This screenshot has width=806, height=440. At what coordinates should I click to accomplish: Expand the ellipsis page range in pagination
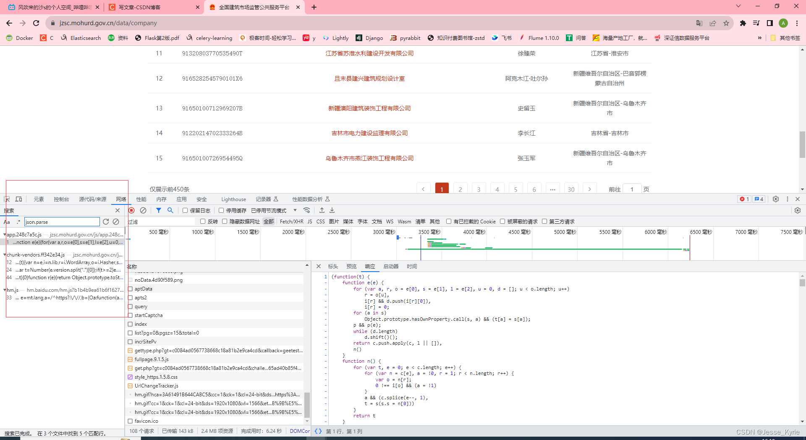(x=552, y=189)
